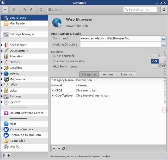Click the Command input field
The image size is (168, 160).
click(120, 38)
